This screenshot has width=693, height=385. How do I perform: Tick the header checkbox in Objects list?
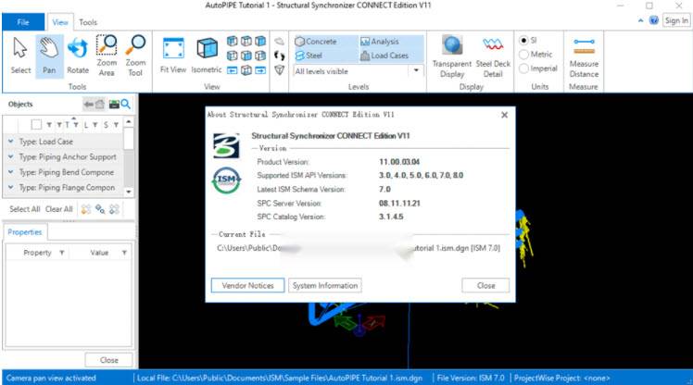click(36, 125)
